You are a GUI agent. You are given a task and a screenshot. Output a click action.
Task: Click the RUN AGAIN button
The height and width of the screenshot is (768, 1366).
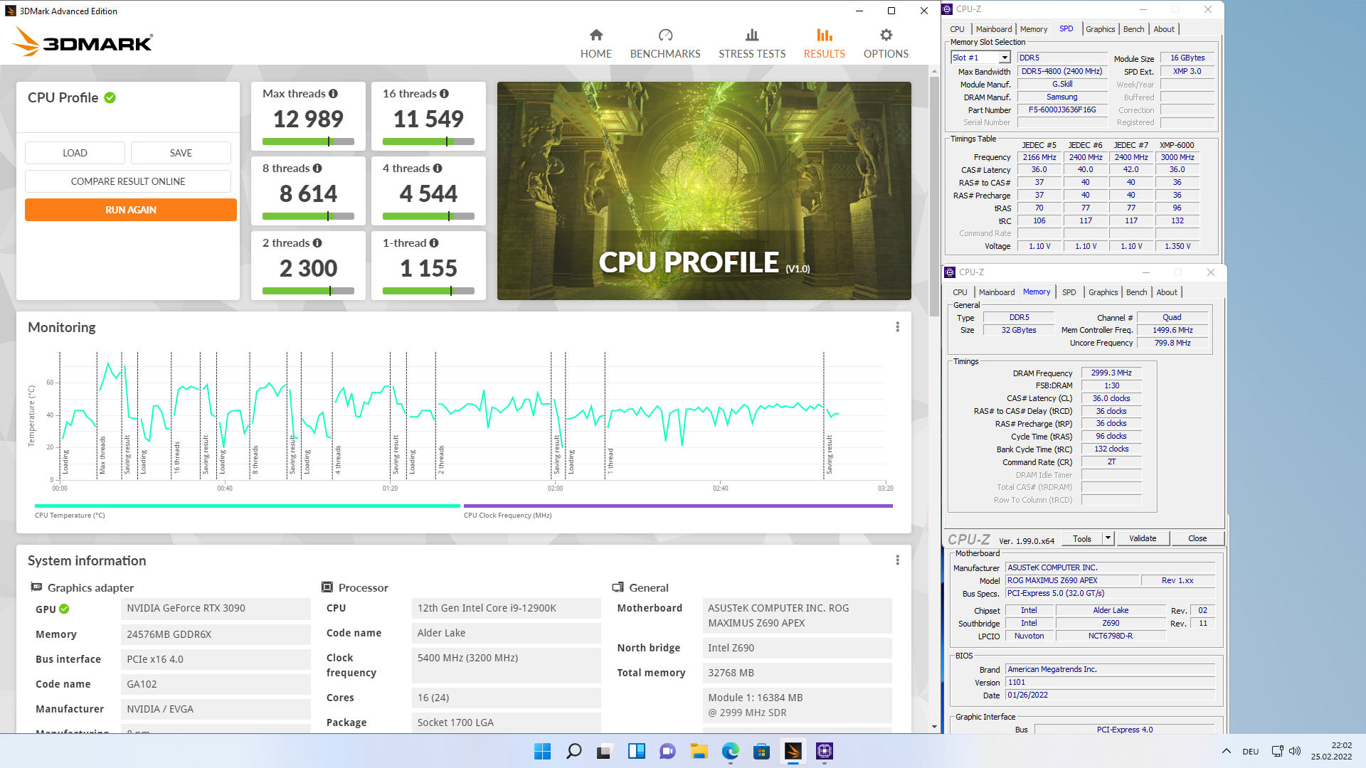pos(131,210)
